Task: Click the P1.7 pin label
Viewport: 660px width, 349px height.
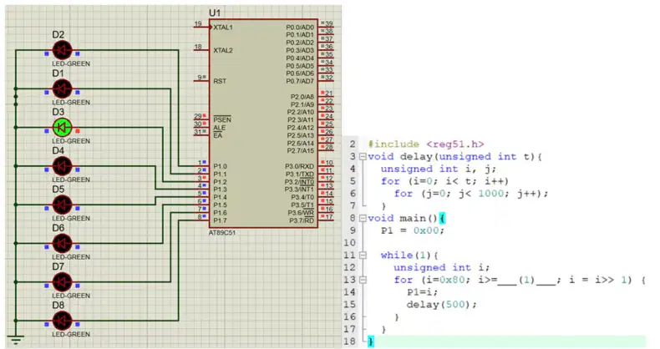Action: click(x=220, y=220)
